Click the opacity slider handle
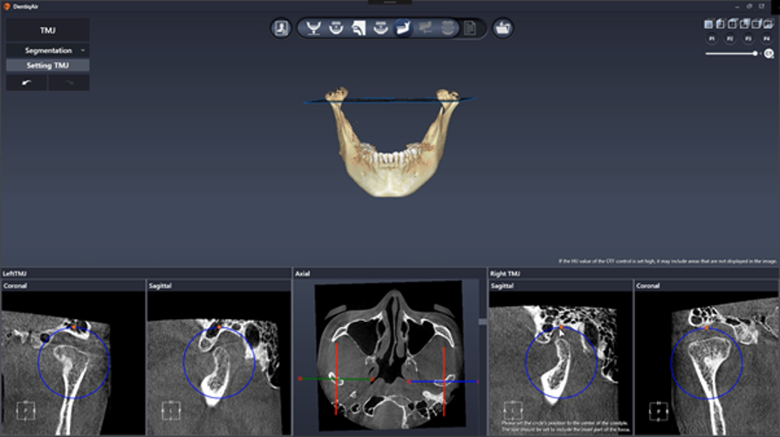The image size is (780, 437). [x=756, y=54]
